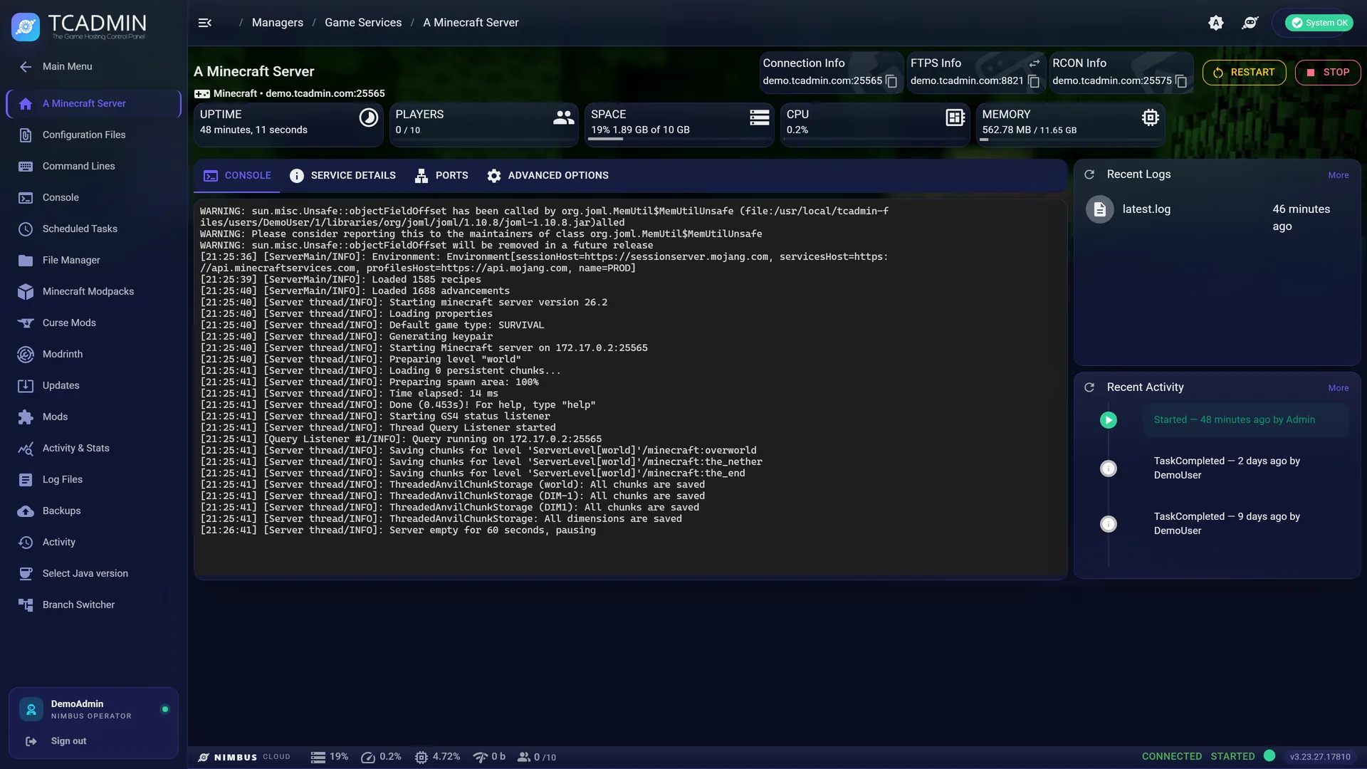Stop the server
Image resolution: width=1367 pixels, height=769 pixels.
pos(1328,73)
